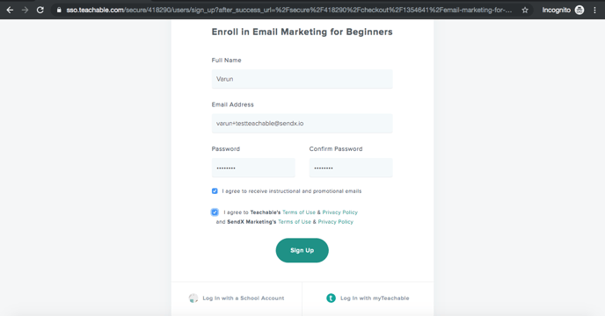The width and height of the screenshot is (605, 316).
Task: Click the Email Address input field
Action: [302, 123]
